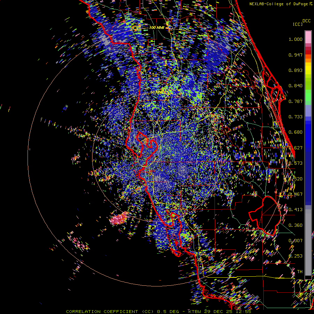Image resolution: width=314 pixels, height=314 pixels.
Task: Click the 100 NMI range ring label
Action: coord(156,28)
